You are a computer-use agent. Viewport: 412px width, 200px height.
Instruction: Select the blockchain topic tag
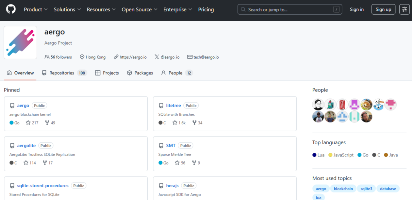343,189
